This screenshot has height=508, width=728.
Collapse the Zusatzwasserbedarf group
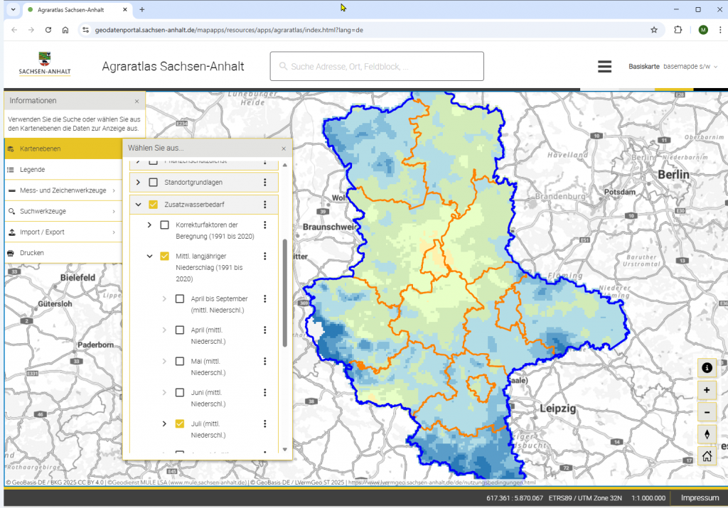pos(138,205)
